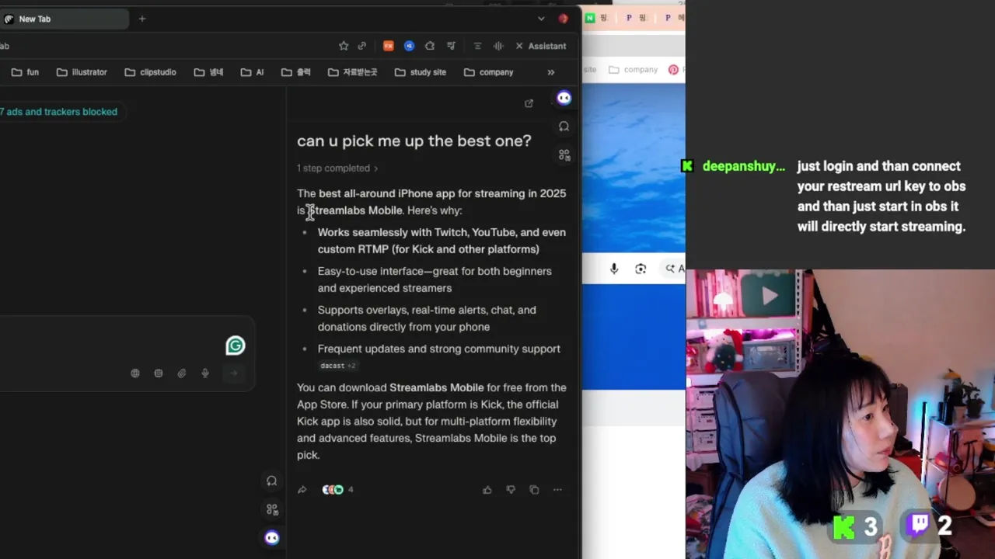Image resolution: width=995 pixels, height=559 pixels.
Task: Click the grid apps icon above the bottom avatar
Action: [x=271, y=509]
